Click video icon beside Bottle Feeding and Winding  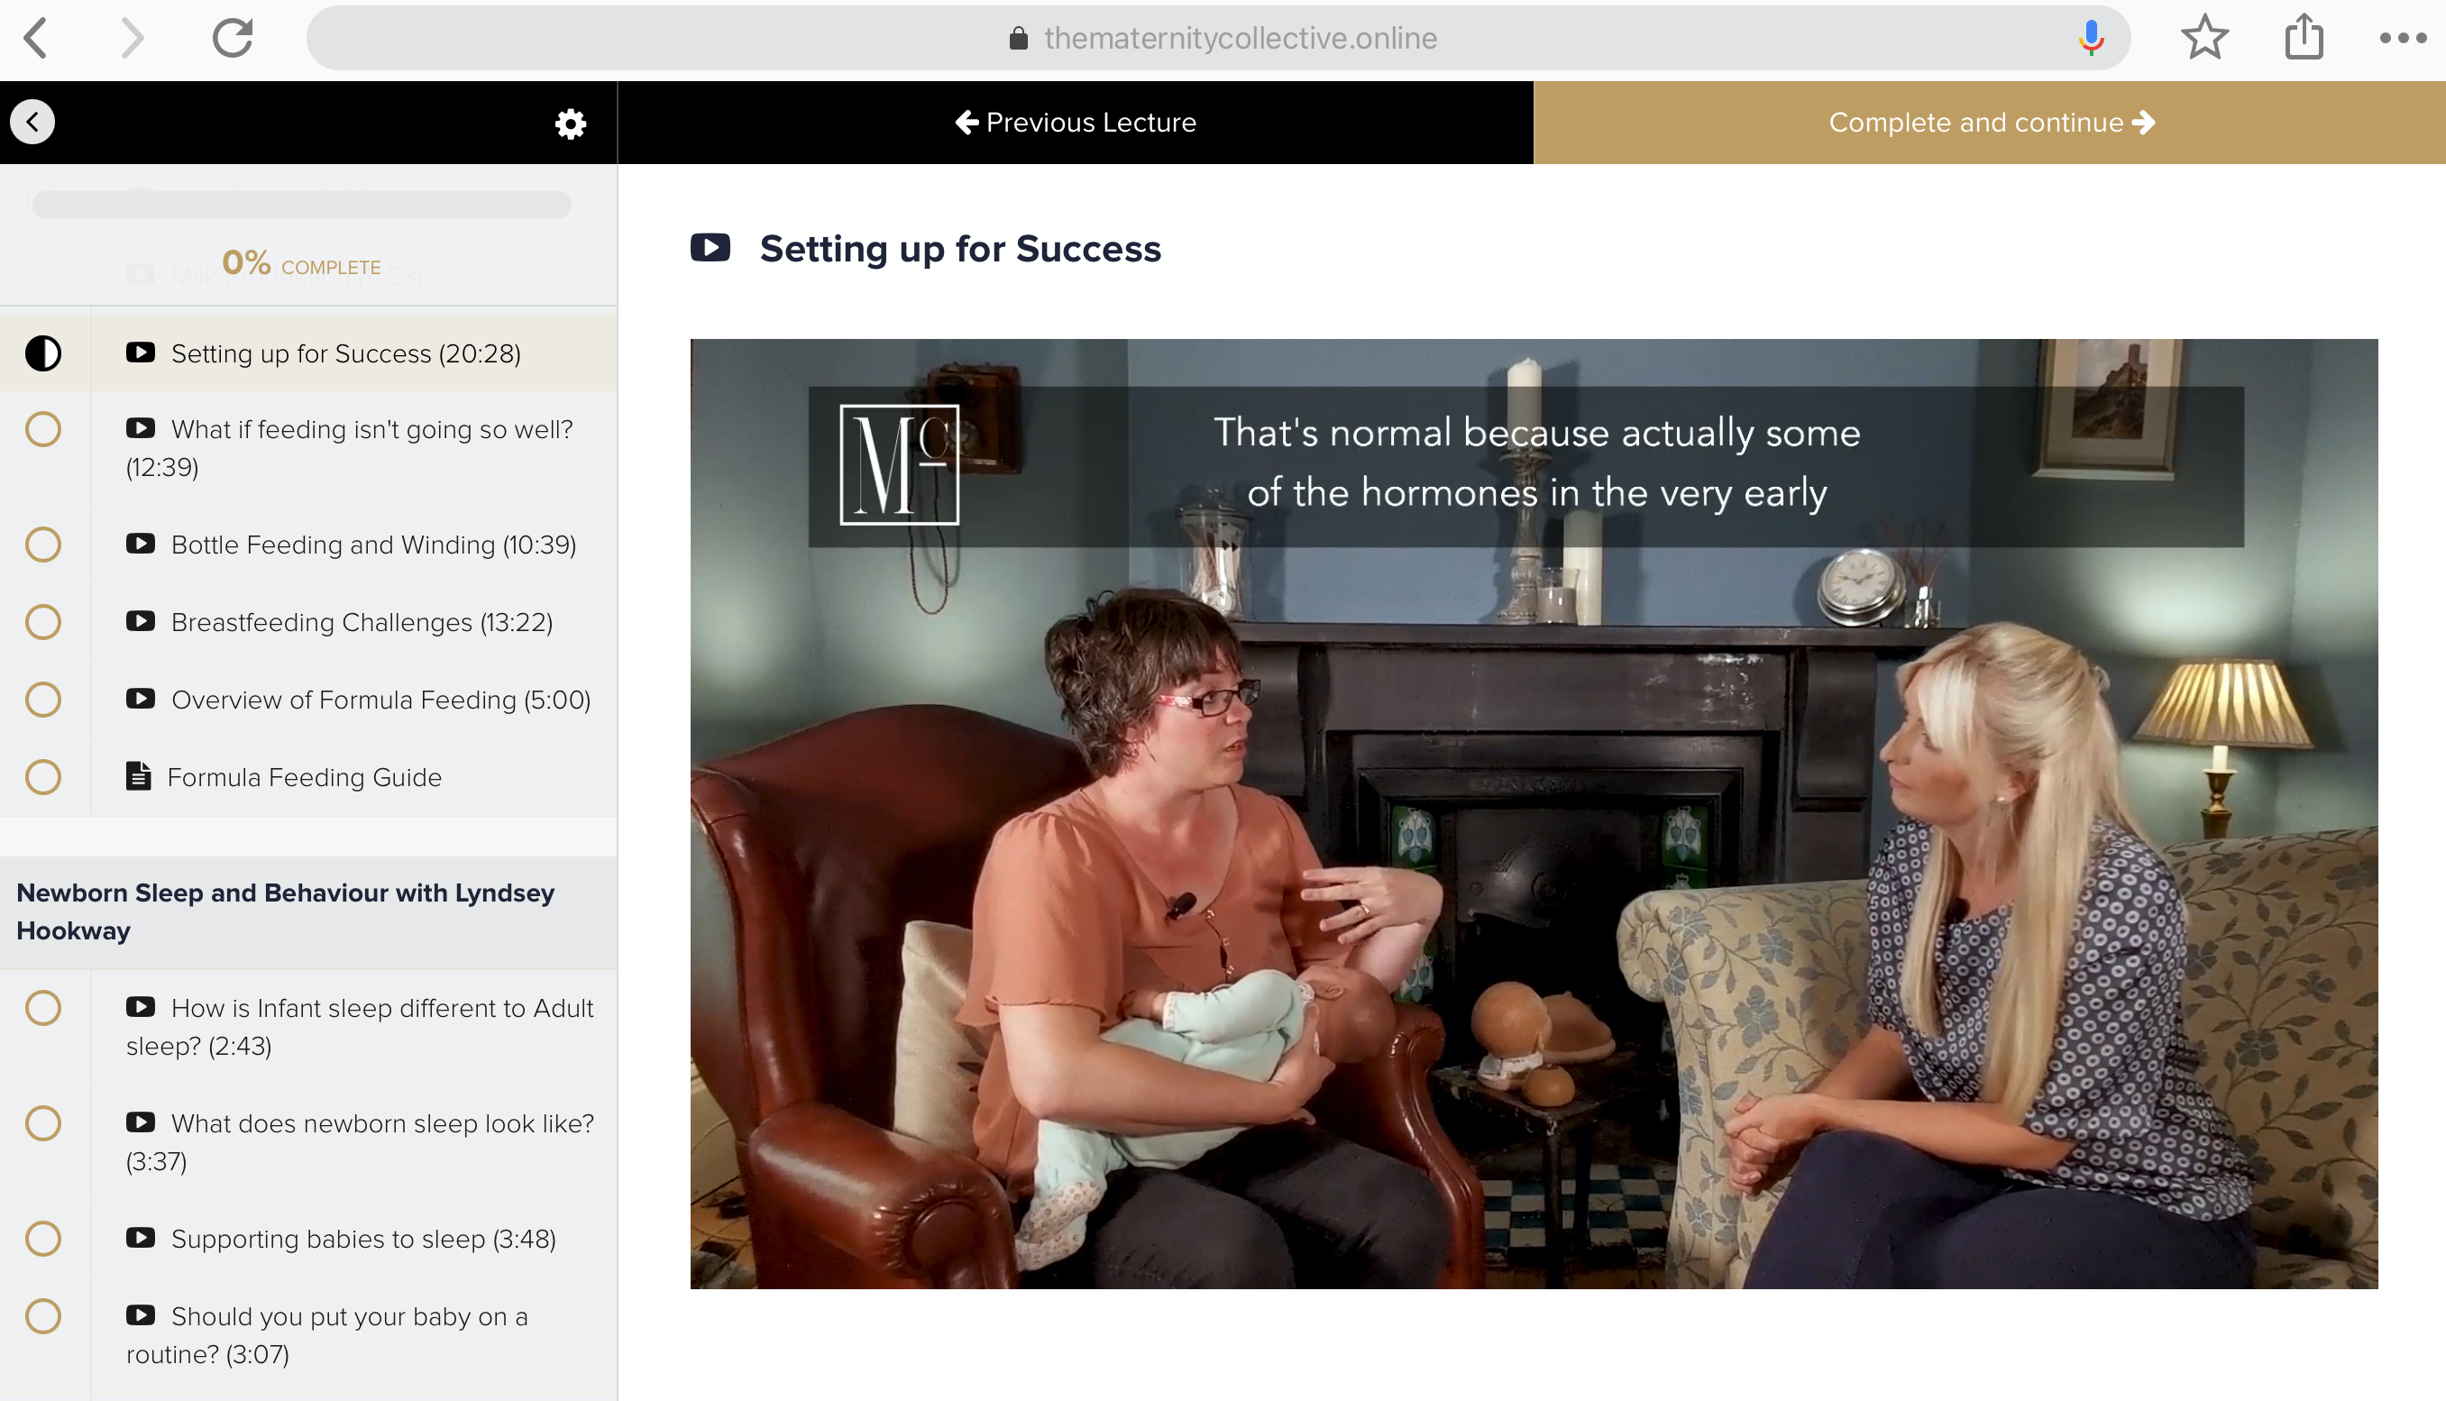[141, 544]
